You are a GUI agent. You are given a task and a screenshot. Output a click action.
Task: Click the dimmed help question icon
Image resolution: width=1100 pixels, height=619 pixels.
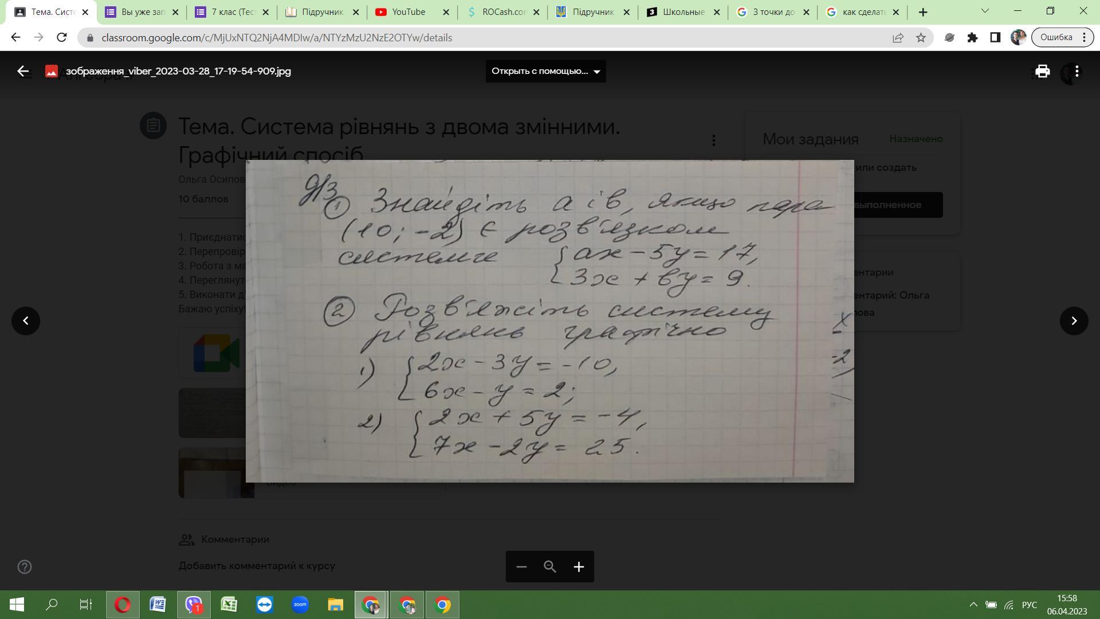pyautogui.click(x=25, y=567)
